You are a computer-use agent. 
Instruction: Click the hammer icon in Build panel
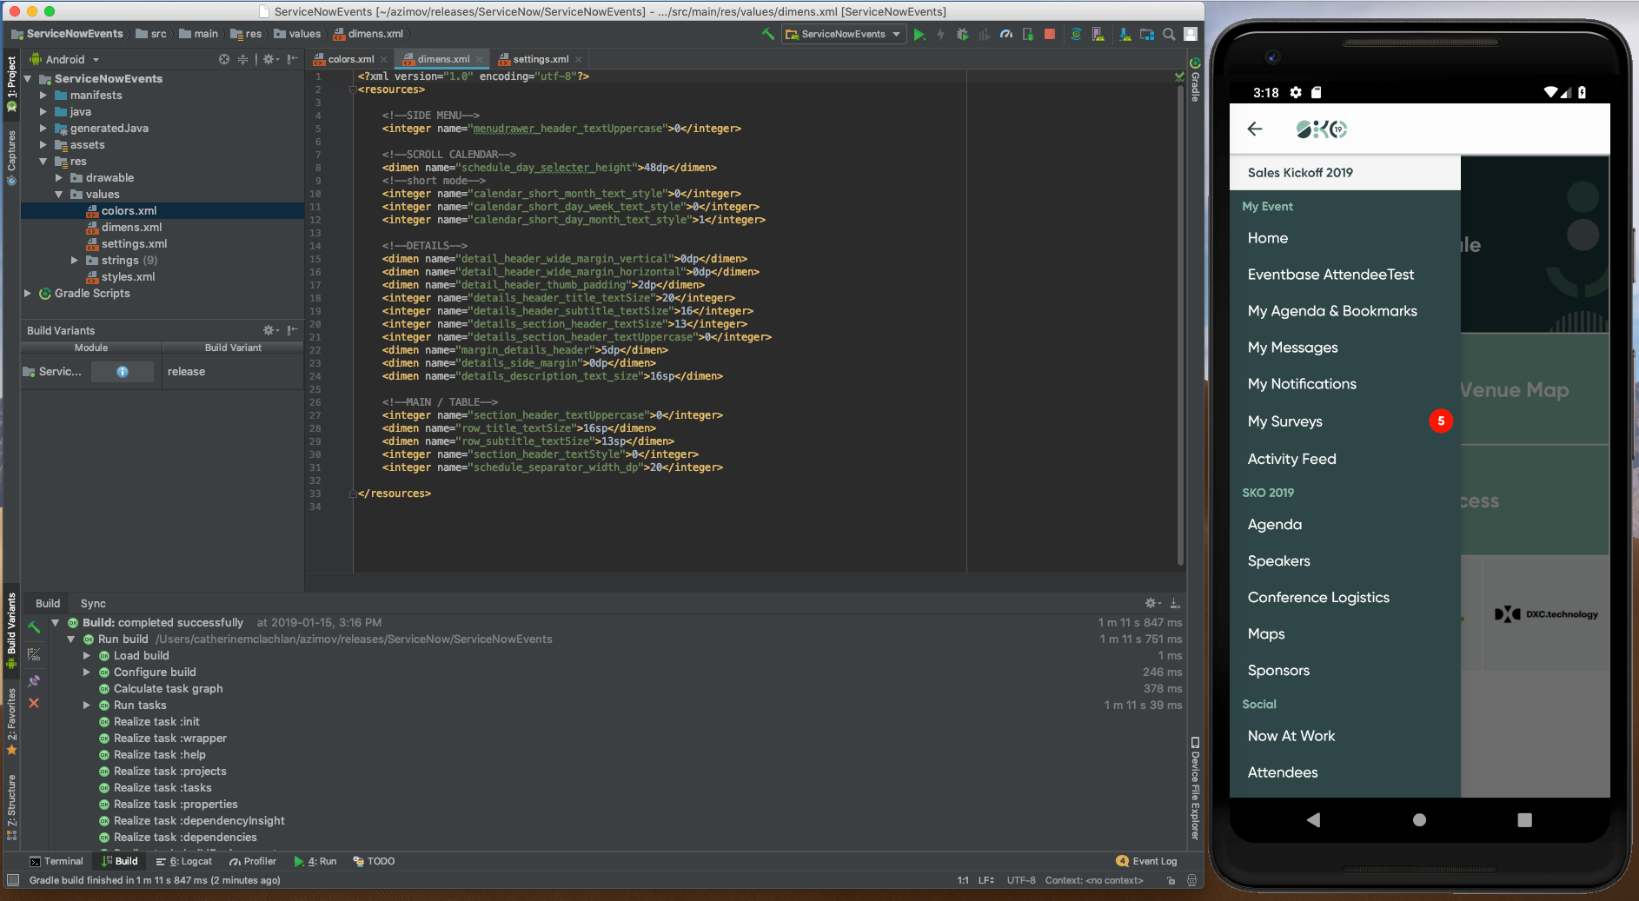(x=34, y=626)
